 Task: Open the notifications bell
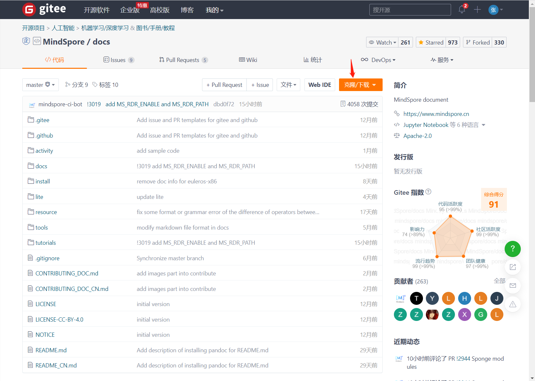click(x=462, y=10)
